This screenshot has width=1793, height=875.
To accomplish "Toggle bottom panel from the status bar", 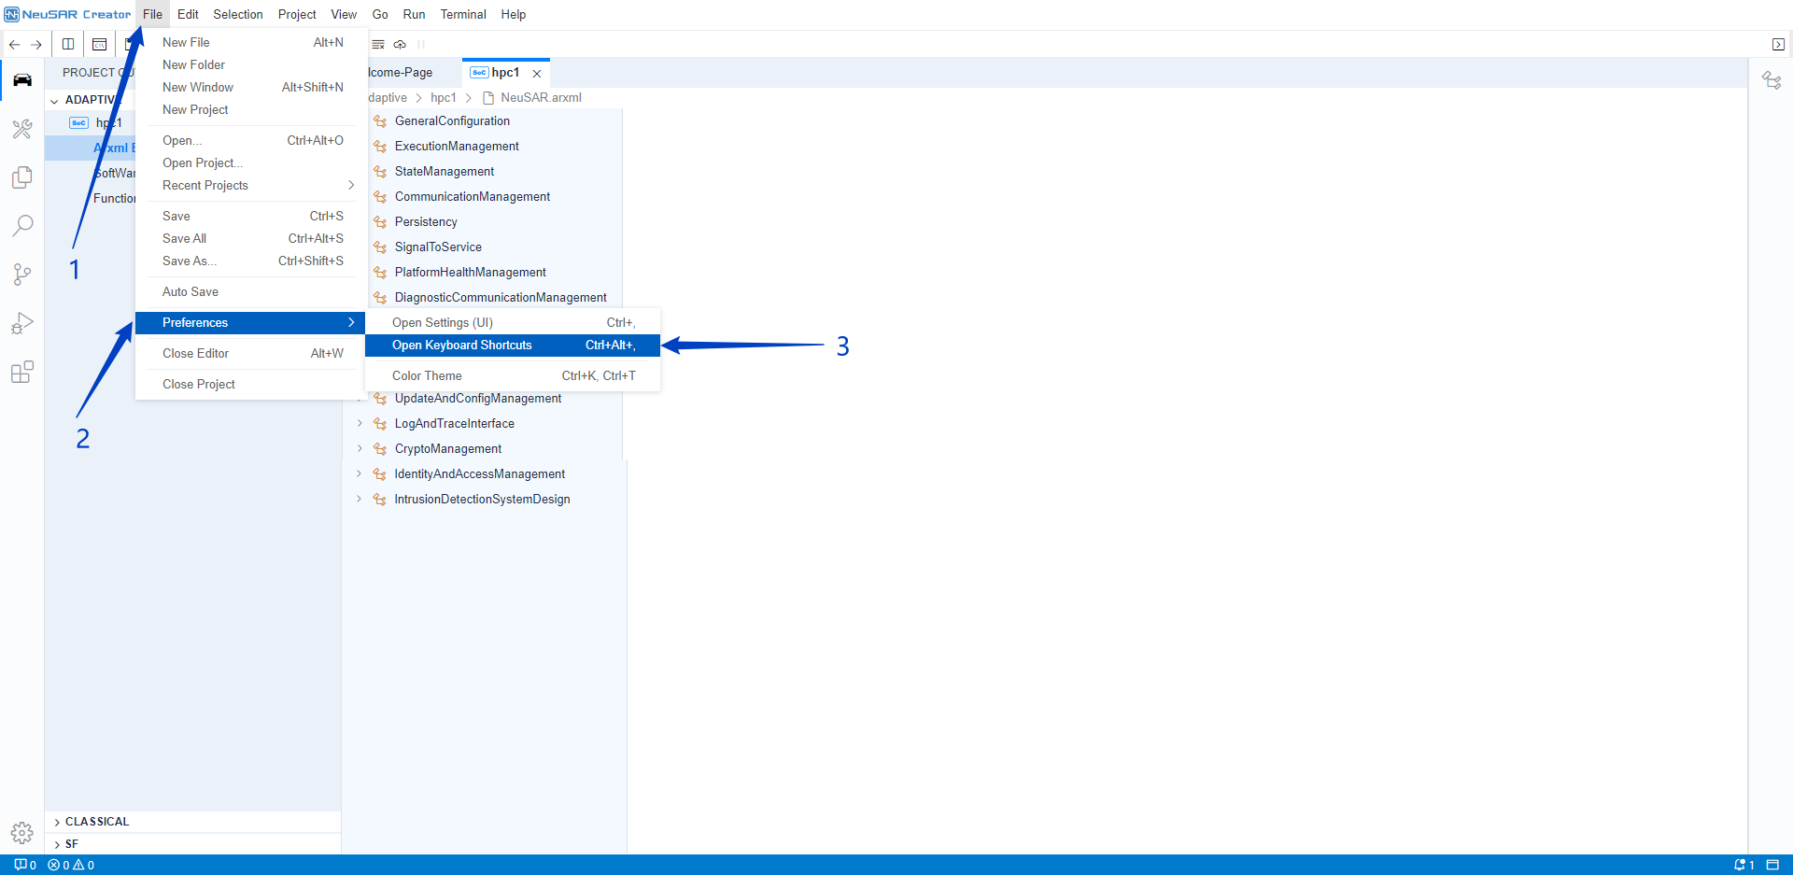I will (1772, 865).
